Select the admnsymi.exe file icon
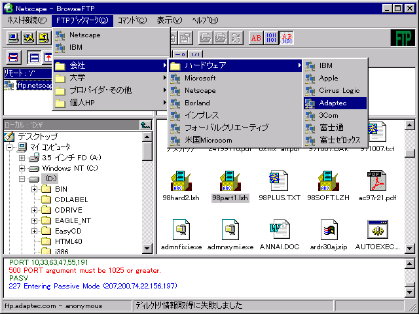The image size is (419, 314). 230,234
